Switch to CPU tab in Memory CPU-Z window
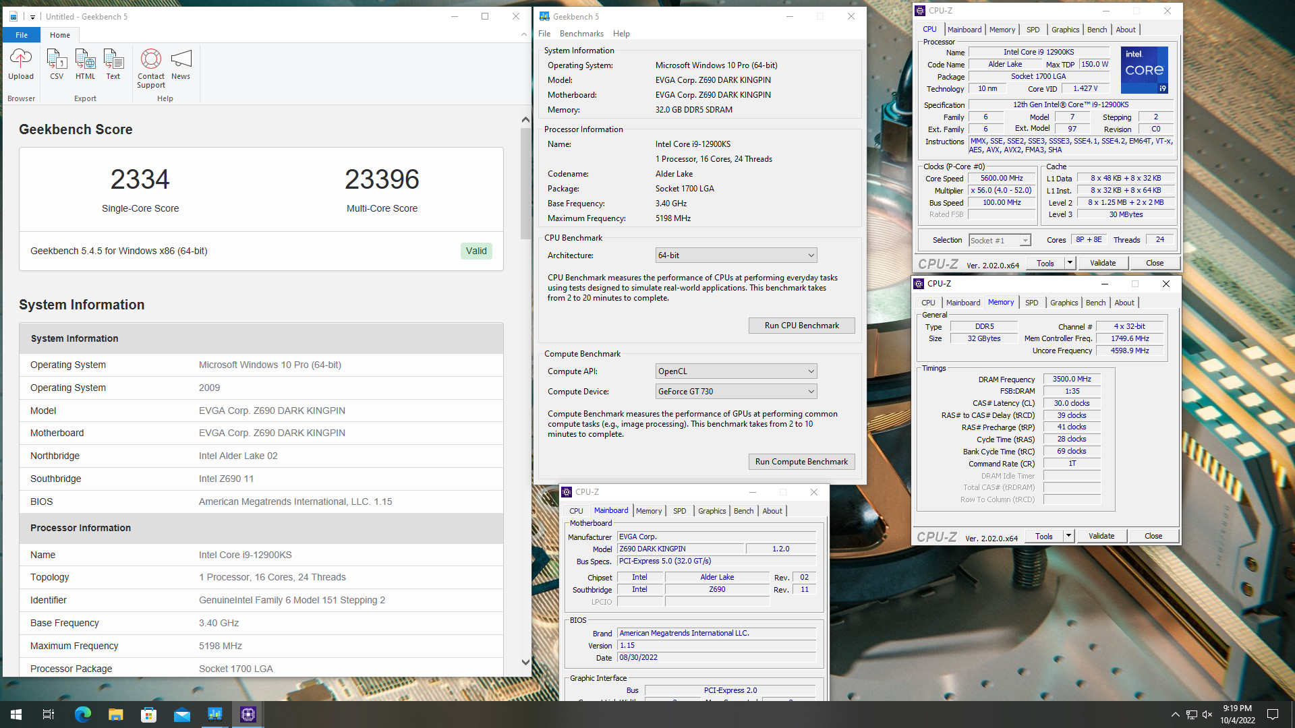 coord(928,303)
